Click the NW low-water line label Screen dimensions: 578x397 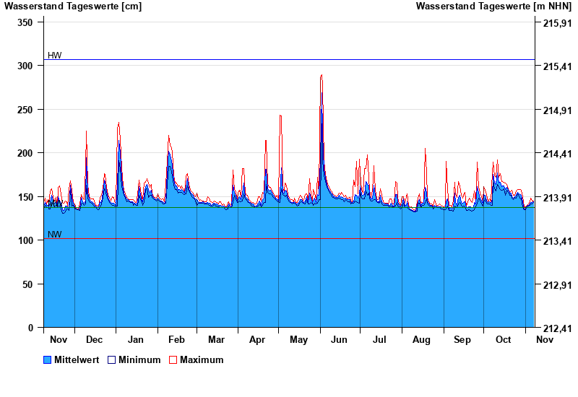pyautogui.click(x=55, y=235)
